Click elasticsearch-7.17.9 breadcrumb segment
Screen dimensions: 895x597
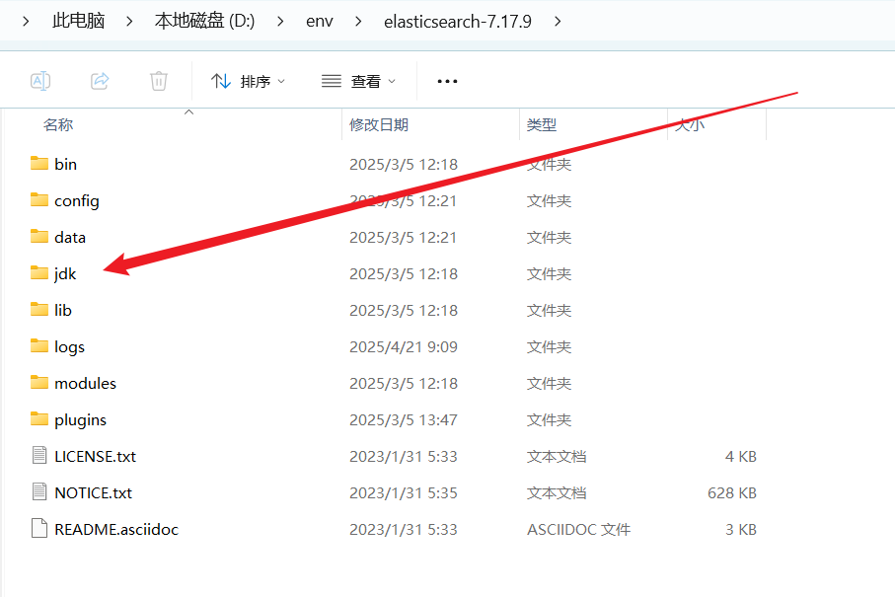tap(457, 21)
